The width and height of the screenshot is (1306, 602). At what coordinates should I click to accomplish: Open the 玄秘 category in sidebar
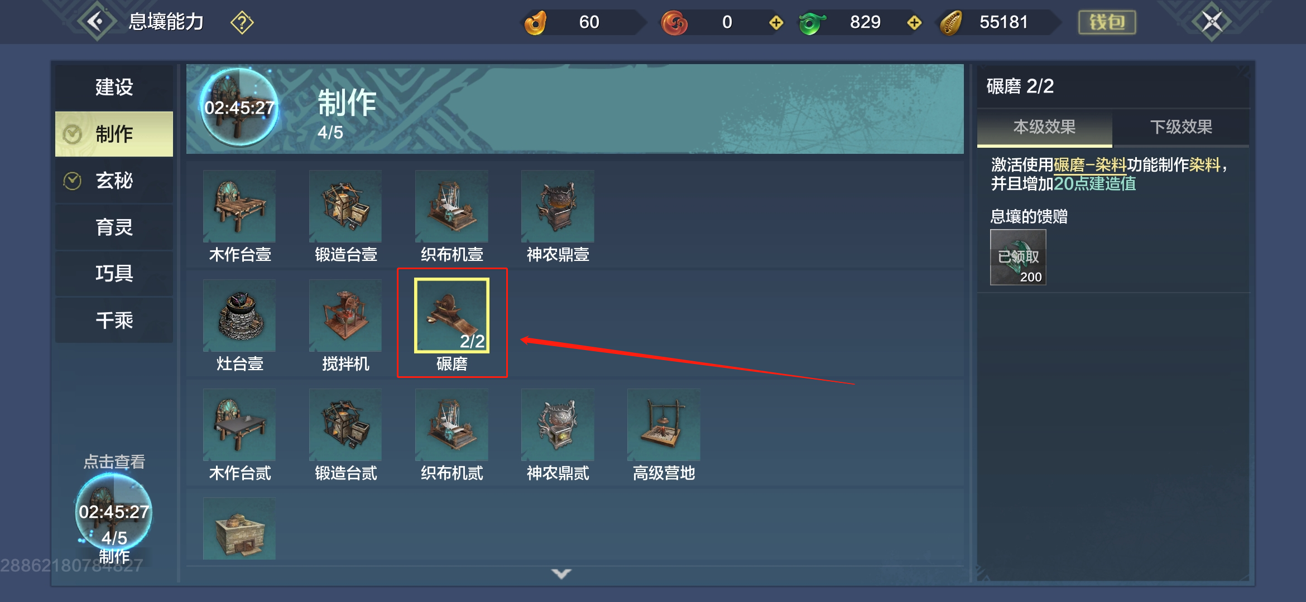[114, 181]
